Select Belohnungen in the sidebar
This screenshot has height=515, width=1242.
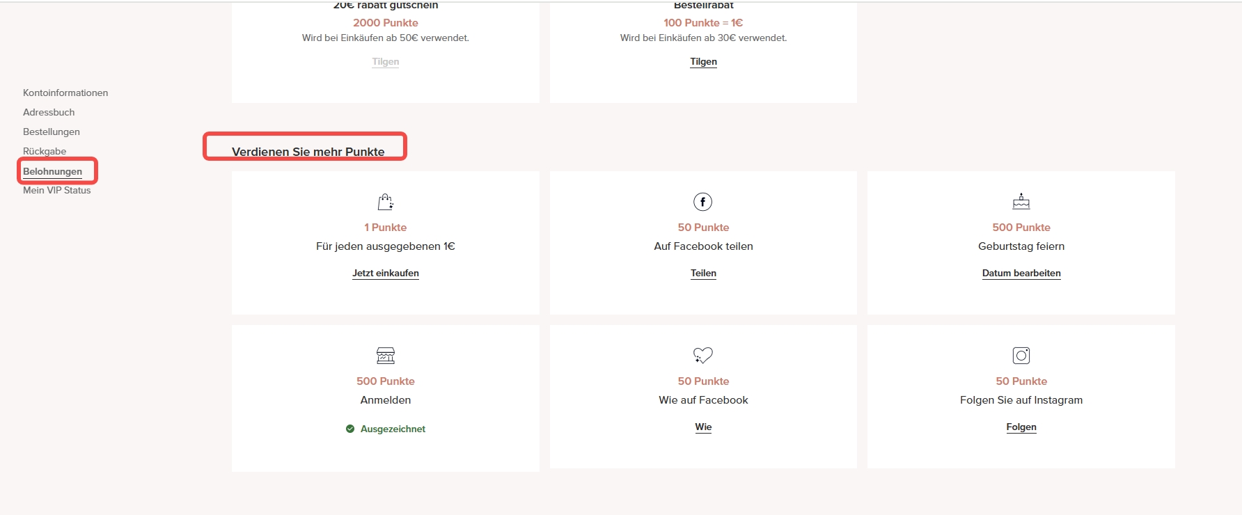click(52, 171)
